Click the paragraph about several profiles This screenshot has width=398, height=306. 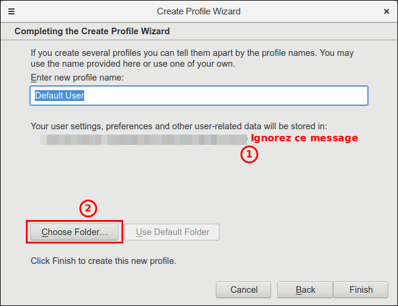pos(192,53)
